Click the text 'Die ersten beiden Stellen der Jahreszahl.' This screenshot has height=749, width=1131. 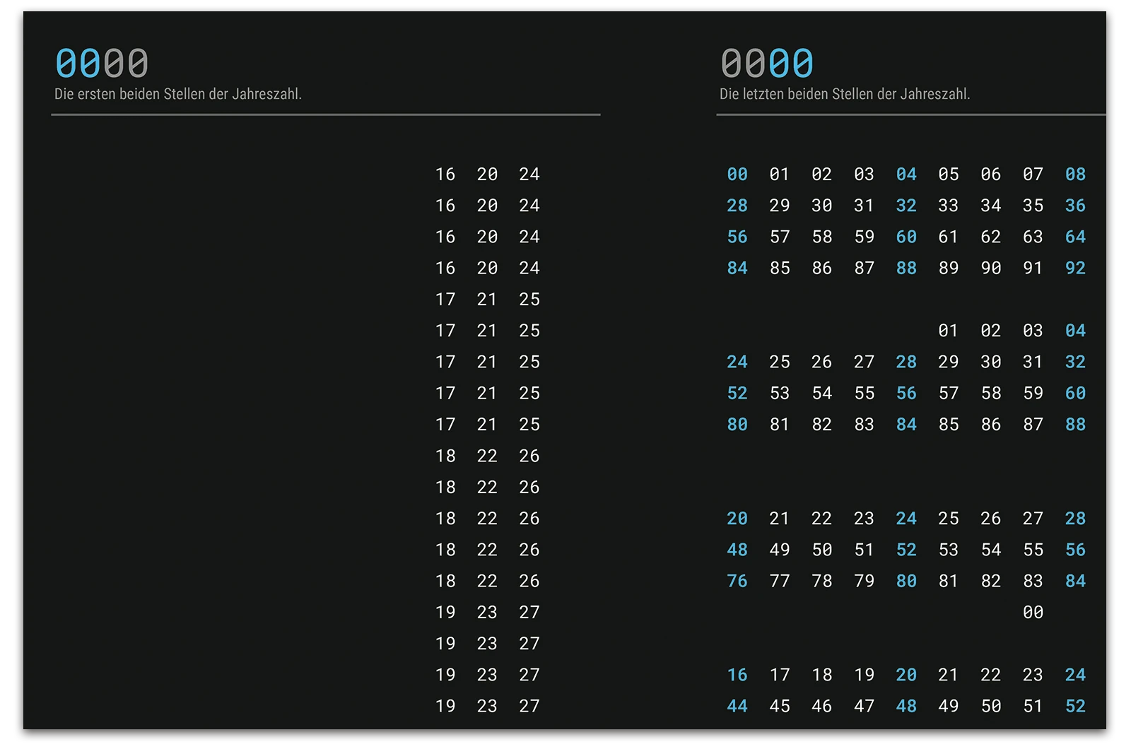(x=178, y=94)
